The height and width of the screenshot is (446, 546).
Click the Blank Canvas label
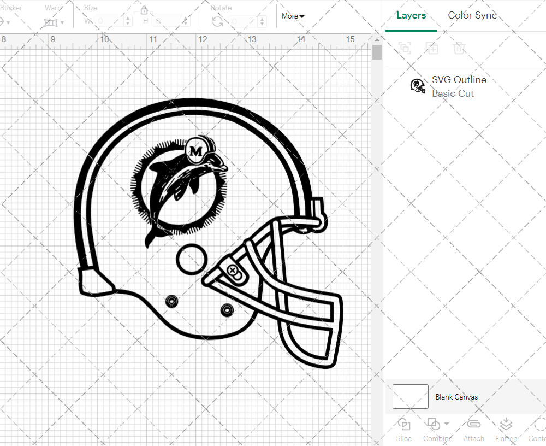pos(456,397)
